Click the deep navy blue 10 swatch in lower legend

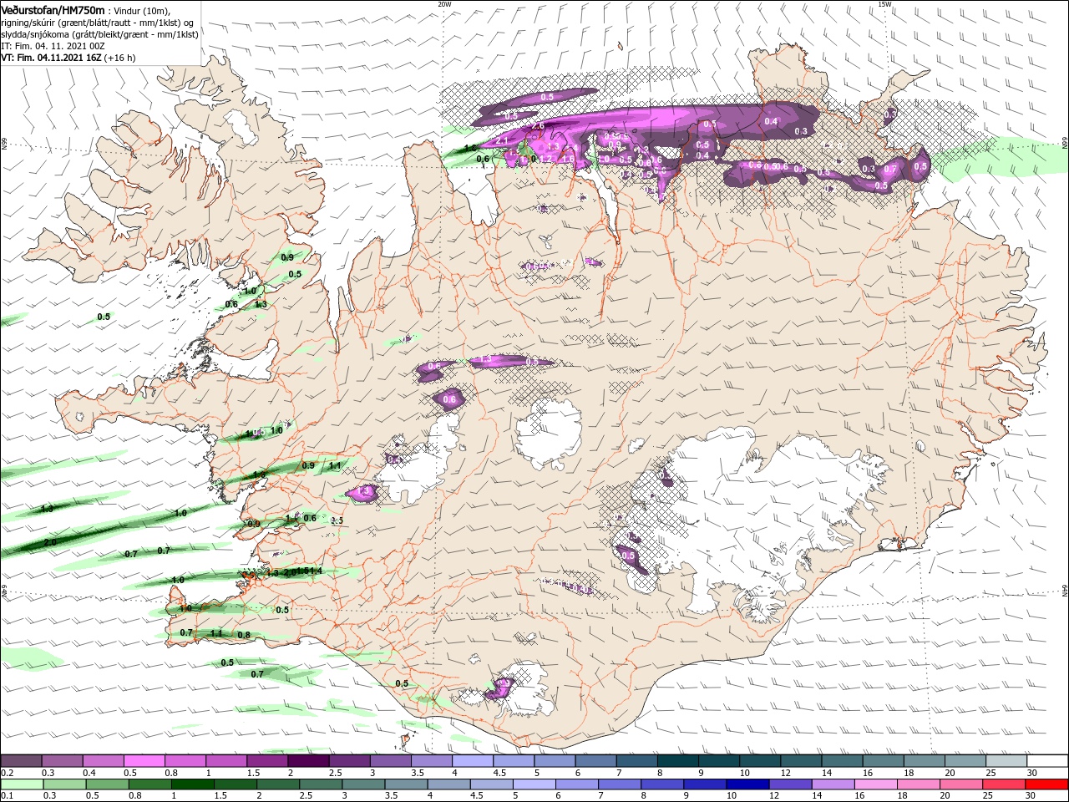(x=747, y=784)
